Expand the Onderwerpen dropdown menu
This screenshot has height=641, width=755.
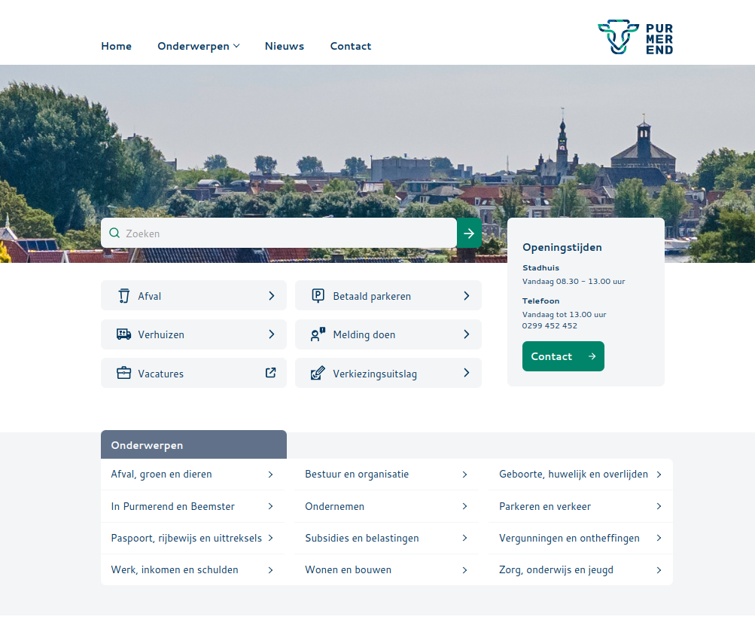point(198,46)
